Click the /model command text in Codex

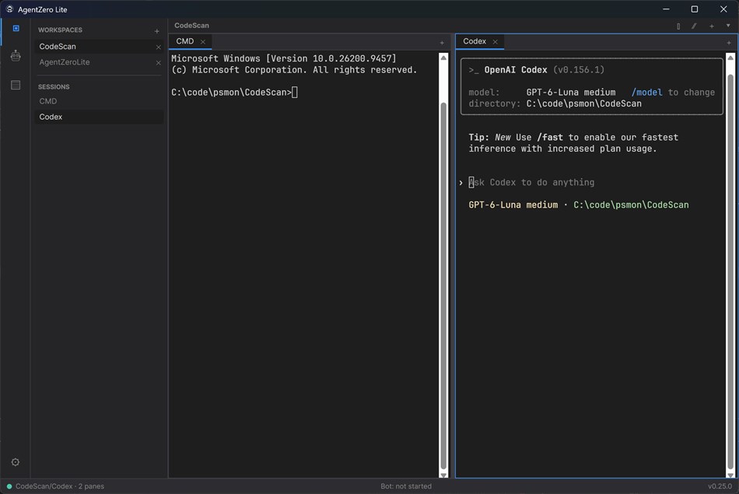click(646, 93)
